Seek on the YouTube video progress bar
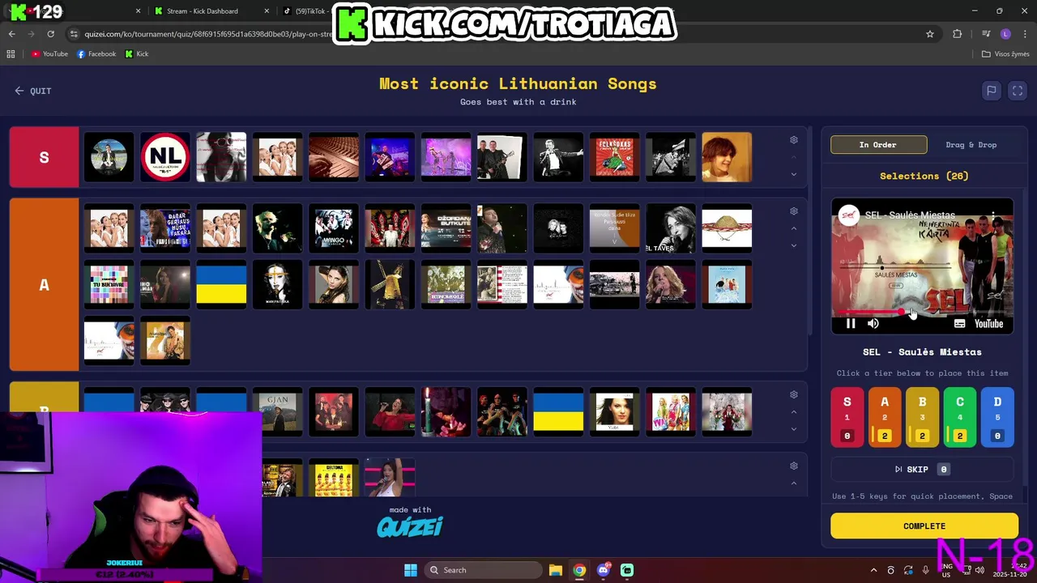1037x583 pixels. (922, 312)
